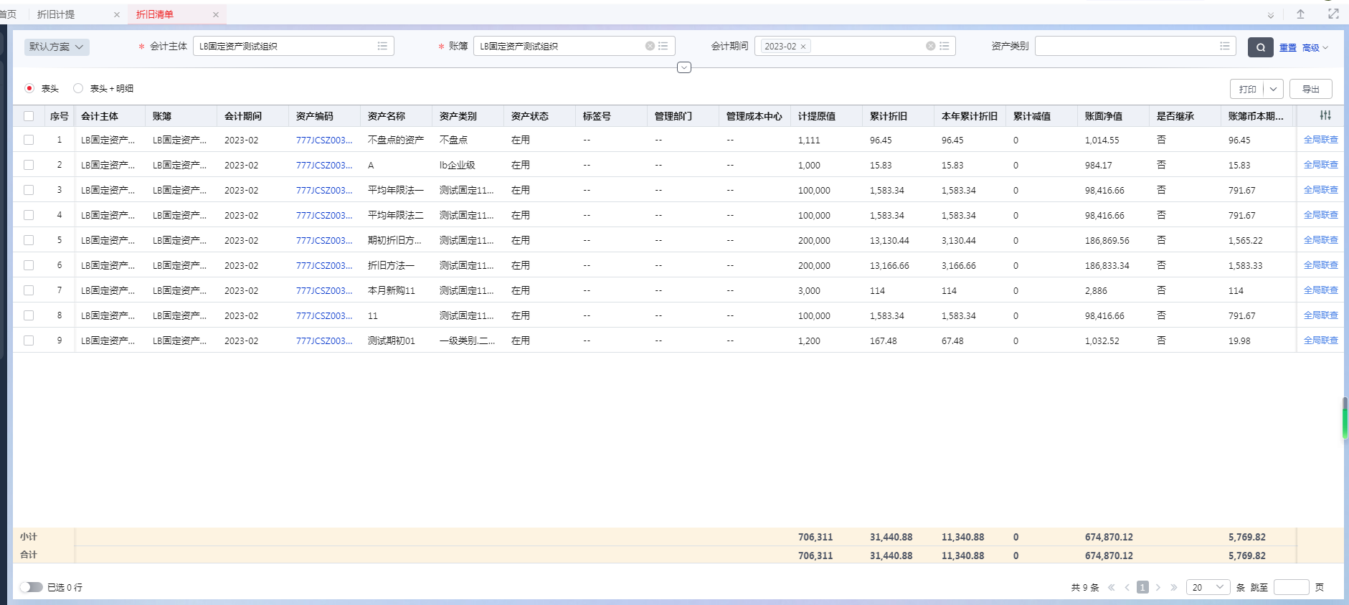Image resolution: width=1349 pixels, height=605 pixels.
Task: Click the 重置 link
Action: point(1288,48)
